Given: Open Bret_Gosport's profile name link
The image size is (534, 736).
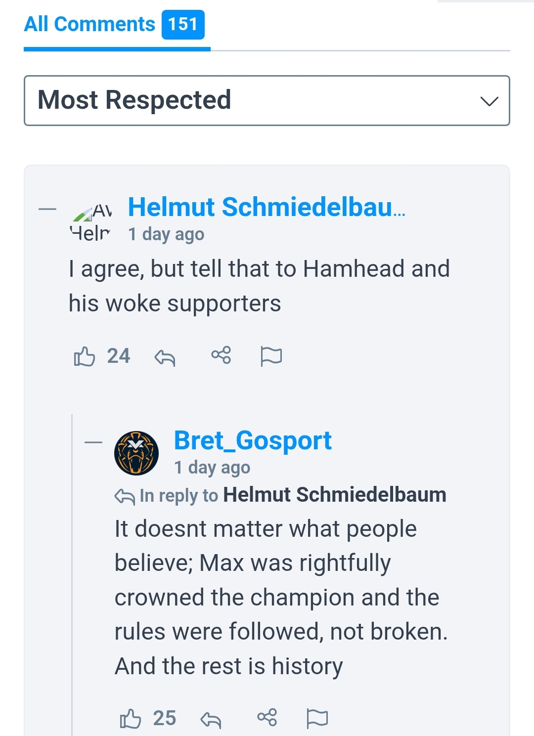Looking at the screenshot, I should (x=253, y=440).
